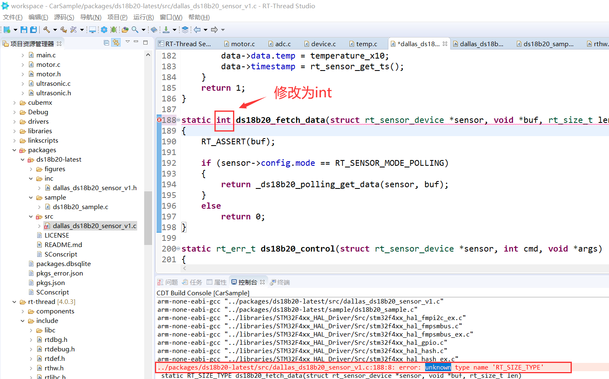
Task: Click the Download to device icon
Action: [x=166, y=30]
